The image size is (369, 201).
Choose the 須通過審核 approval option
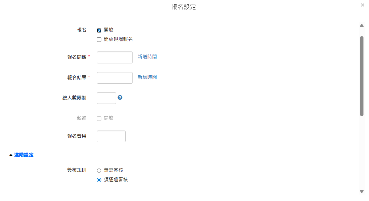tap(99, 180)
